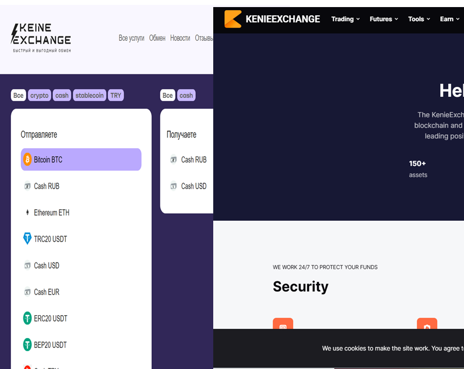The height and width of the screenshot is (369, 464).
Task: Click the second orange Security shield icon
Action: click(427, 323)
